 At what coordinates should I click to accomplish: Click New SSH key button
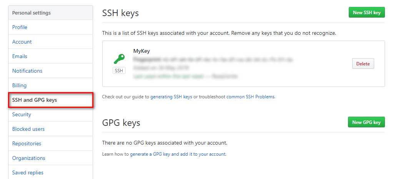point(366,12)
